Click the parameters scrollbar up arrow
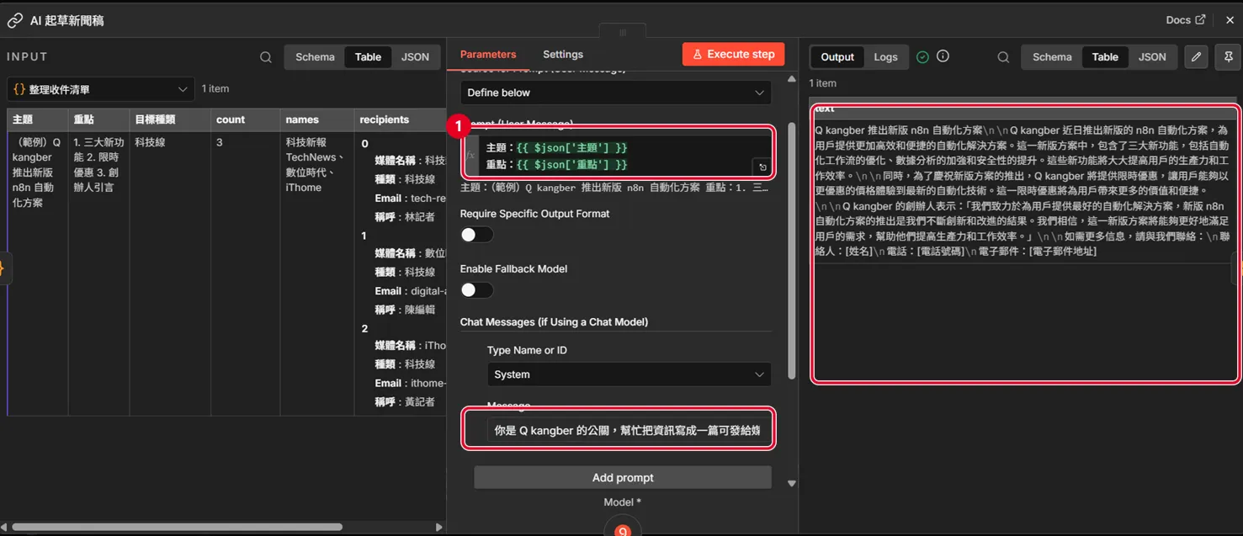 coord(791,79)
